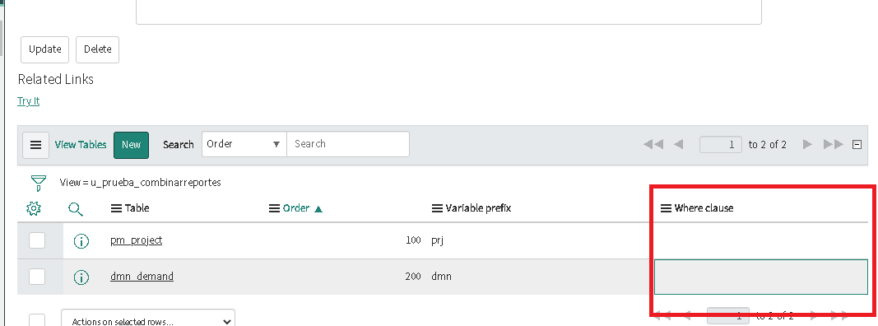The image size is (878, 326).
Task: Collapse the related list with minus icon
Action: [857, 145]
